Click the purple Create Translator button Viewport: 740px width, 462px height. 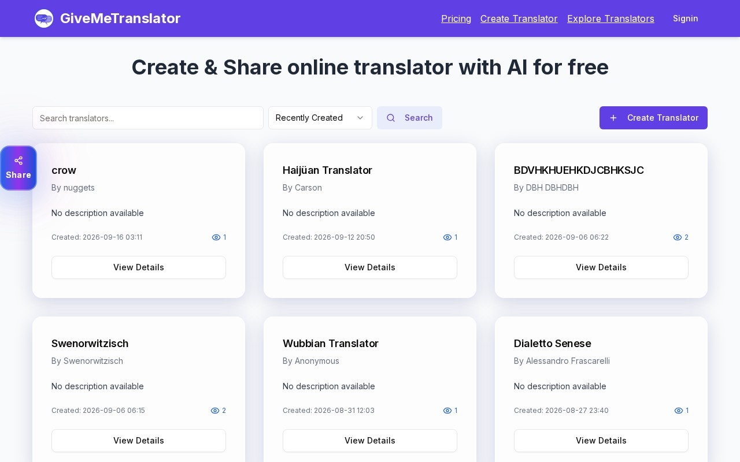coord(653,118)
